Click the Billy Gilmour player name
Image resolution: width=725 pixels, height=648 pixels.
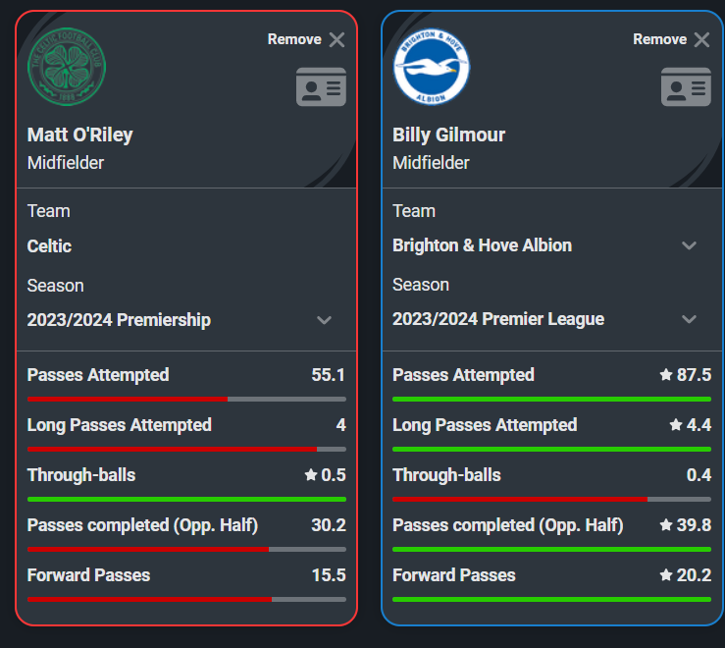[448, 135]
